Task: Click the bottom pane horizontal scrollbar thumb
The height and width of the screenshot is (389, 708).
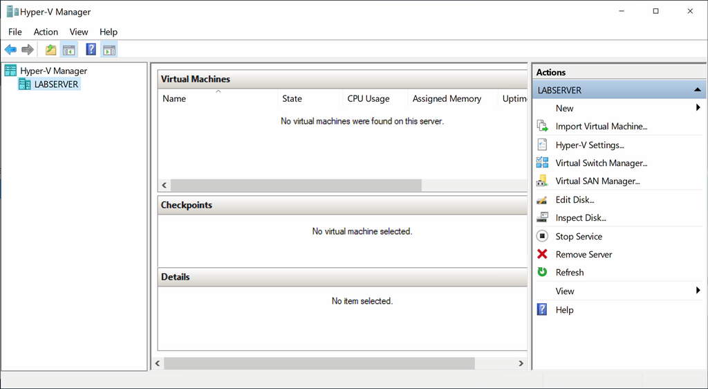Action: [319, 363]
